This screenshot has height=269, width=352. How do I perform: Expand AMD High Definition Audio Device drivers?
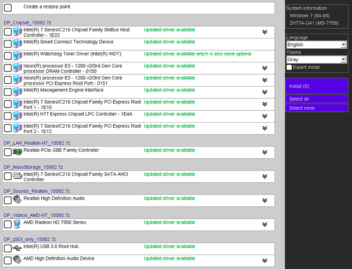tap(265, 261)
